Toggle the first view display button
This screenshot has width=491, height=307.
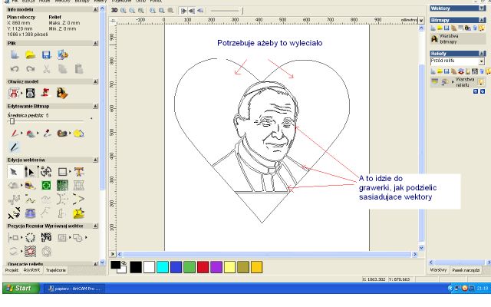tap(183, 11)
